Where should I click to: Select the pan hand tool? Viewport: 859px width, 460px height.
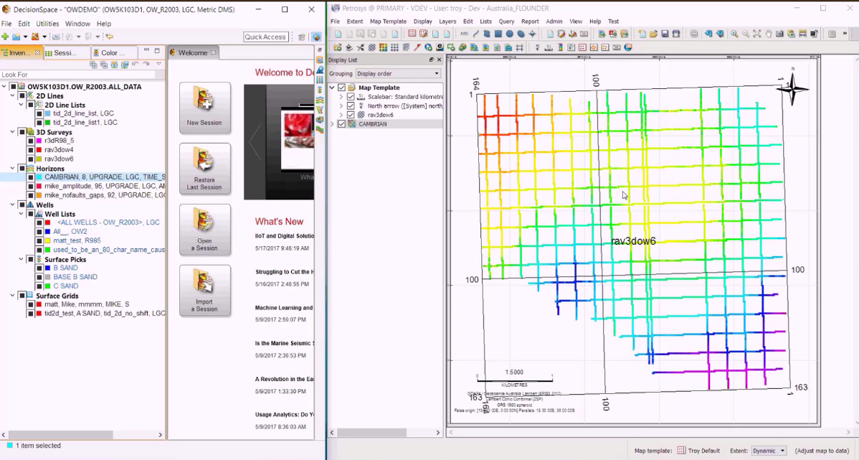click(769, 34)
